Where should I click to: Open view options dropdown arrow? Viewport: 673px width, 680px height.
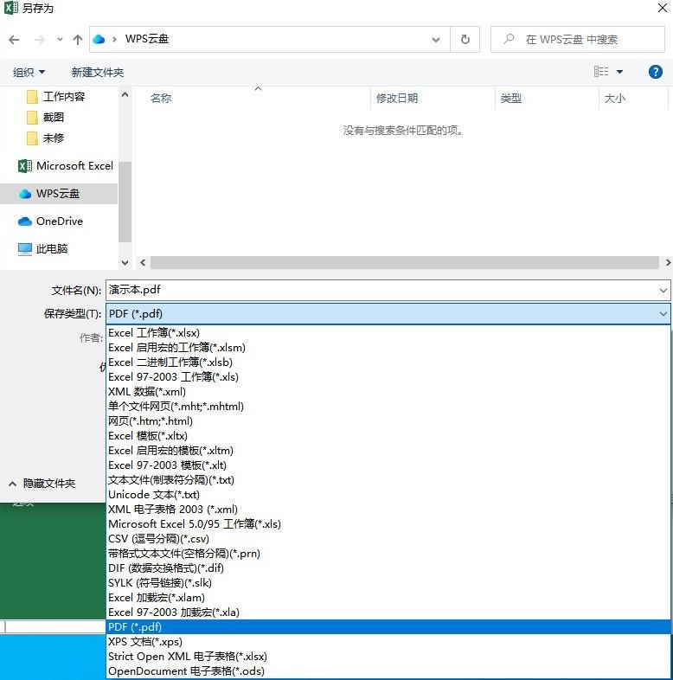[619, 72]
